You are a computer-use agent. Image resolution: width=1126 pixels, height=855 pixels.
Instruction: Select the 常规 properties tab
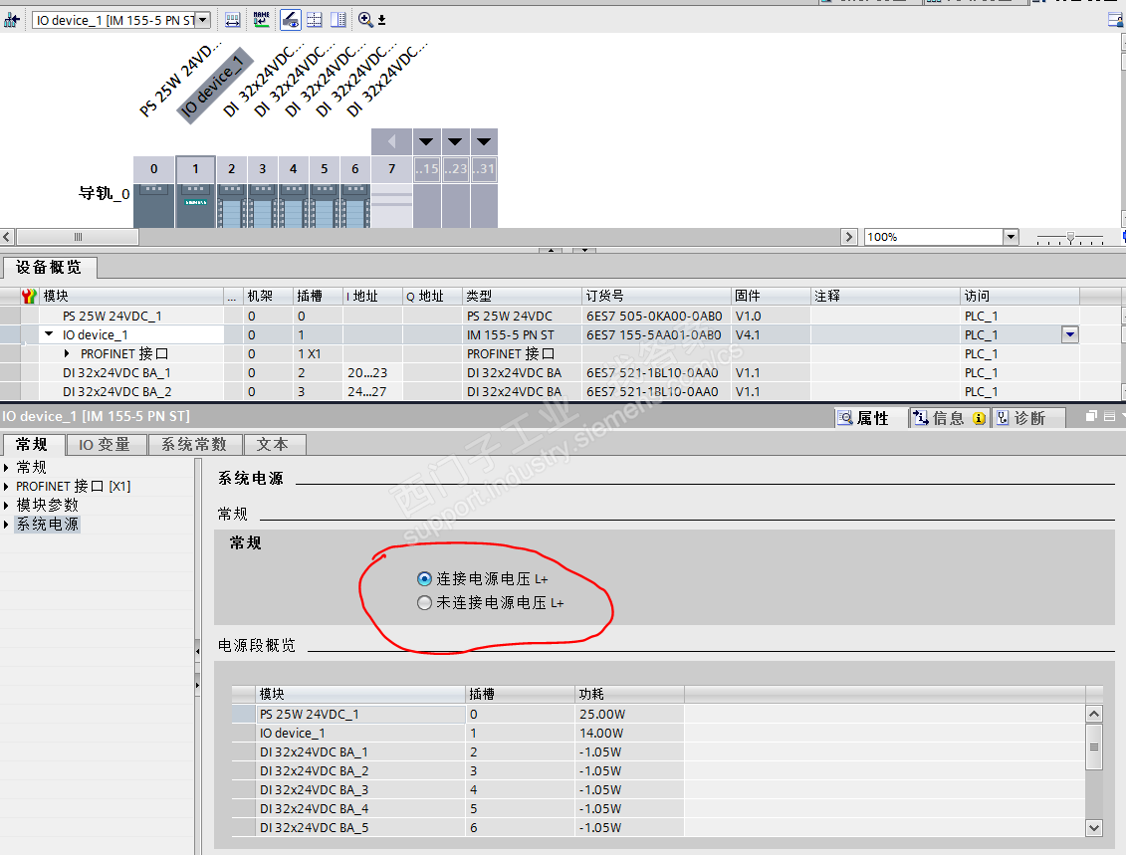tap(33, 444)
